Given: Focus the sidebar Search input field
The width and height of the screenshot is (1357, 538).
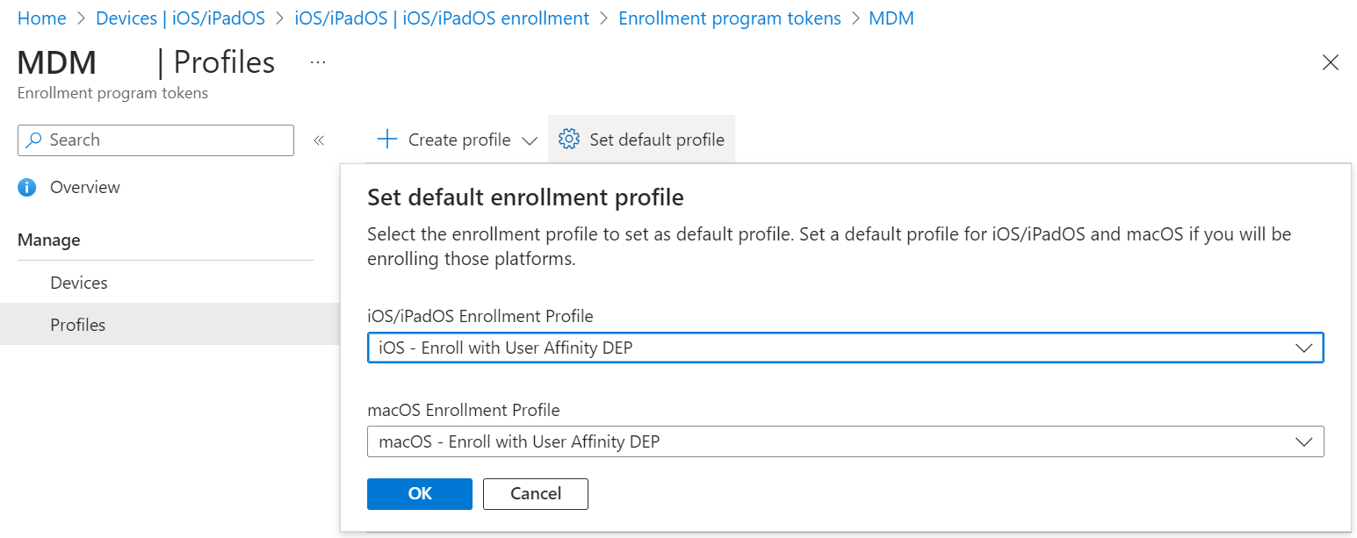Looking at the screenshot, I should [x=167, y=140].
